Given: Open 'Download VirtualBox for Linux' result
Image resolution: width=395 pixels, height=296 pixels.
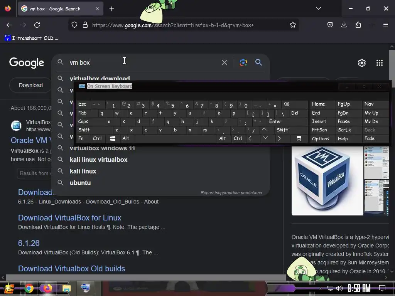Looking at the screenshot, I should coord(69,218).
